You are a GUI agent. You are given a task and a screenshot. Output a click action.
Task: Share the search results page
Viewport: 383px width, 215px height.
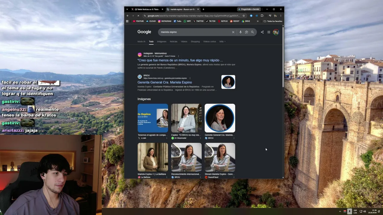tap(262, 32)
